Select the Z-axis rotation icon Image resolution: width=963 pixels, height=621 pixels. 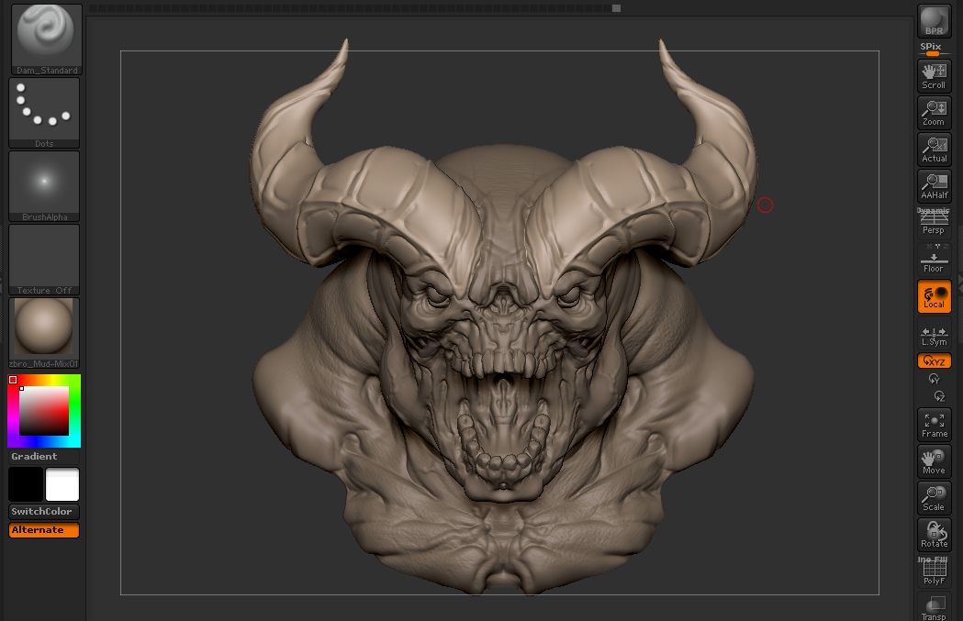[x=939, y=396]
